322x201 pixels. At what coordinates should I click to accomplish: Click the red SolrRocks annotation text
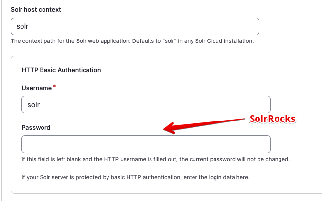point(273,119)
